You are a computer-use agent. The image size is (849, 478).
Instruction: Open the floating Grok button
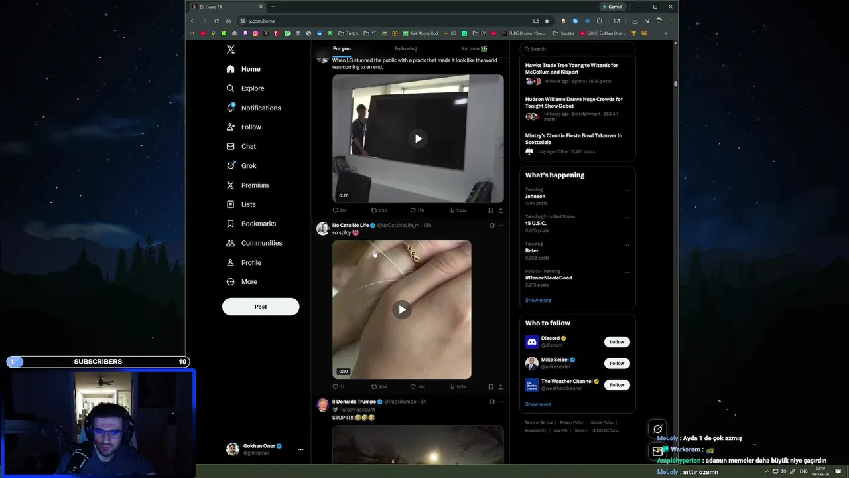coord(657,429)
